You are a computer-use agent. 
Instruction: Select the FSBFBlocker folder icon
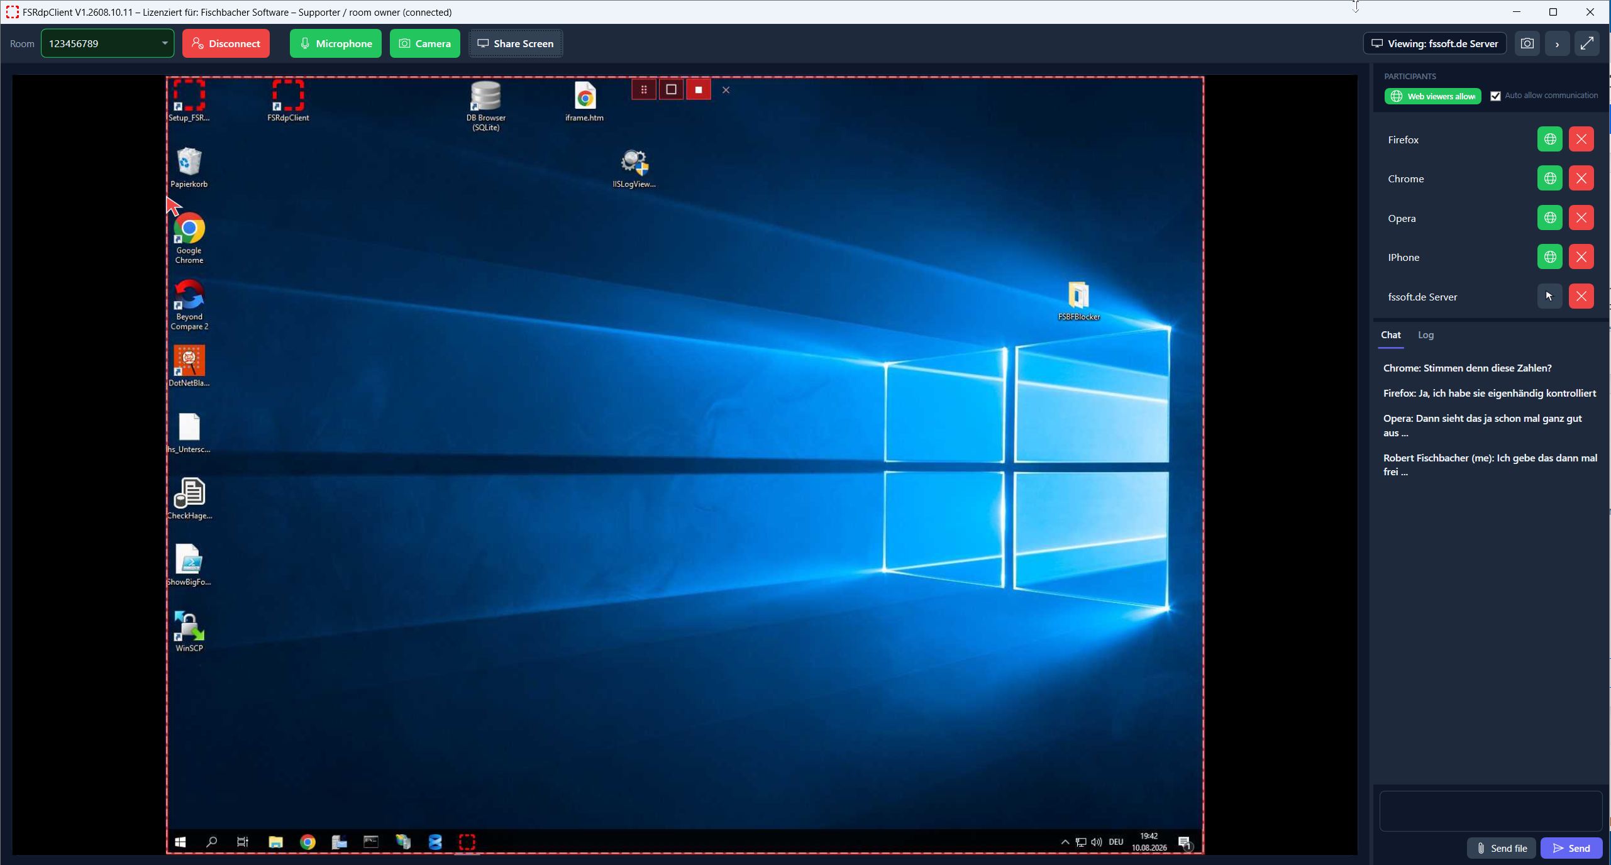(1078, 302)
